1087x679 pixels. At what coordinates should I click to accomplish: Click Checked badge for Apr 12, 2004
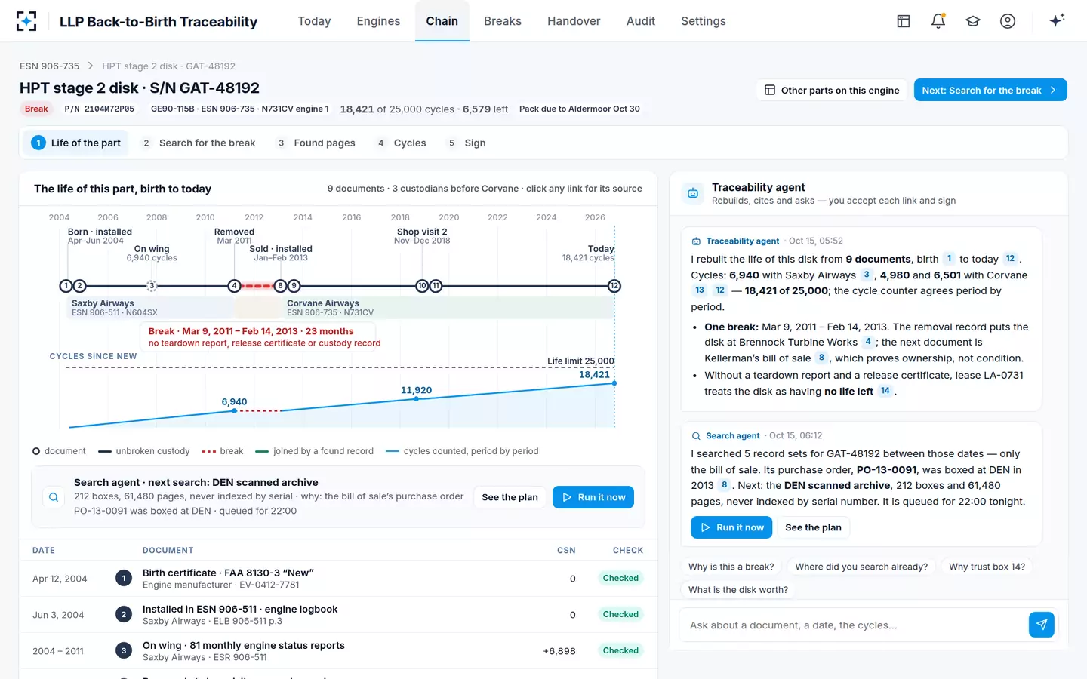pos(620,578)
